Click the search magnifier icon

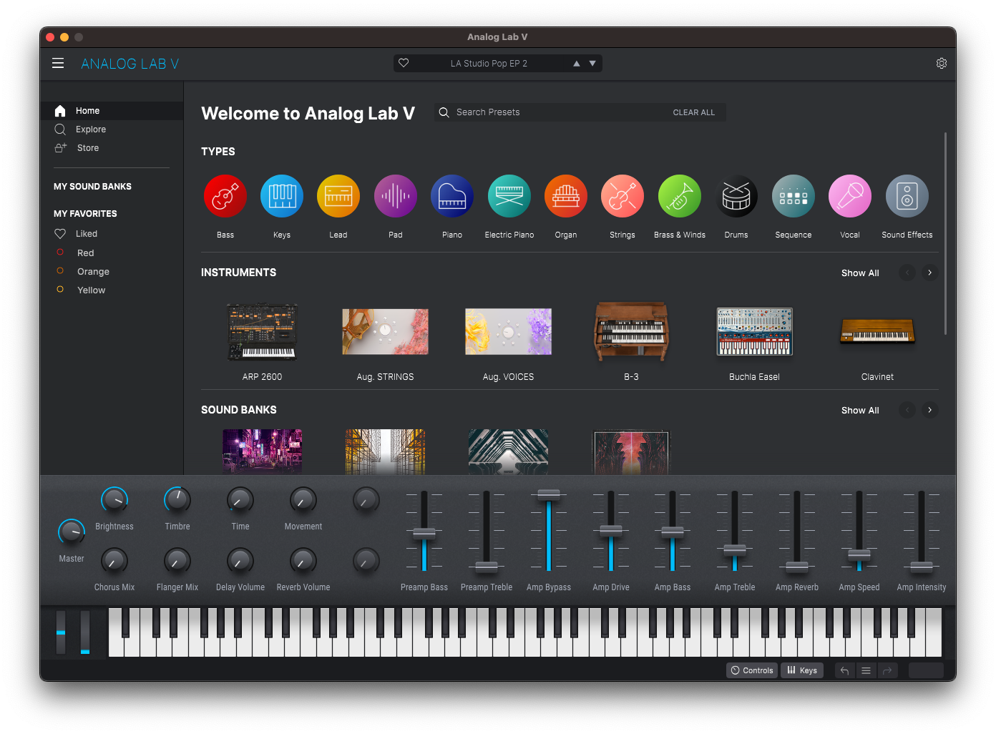click(x=444, y=112)
